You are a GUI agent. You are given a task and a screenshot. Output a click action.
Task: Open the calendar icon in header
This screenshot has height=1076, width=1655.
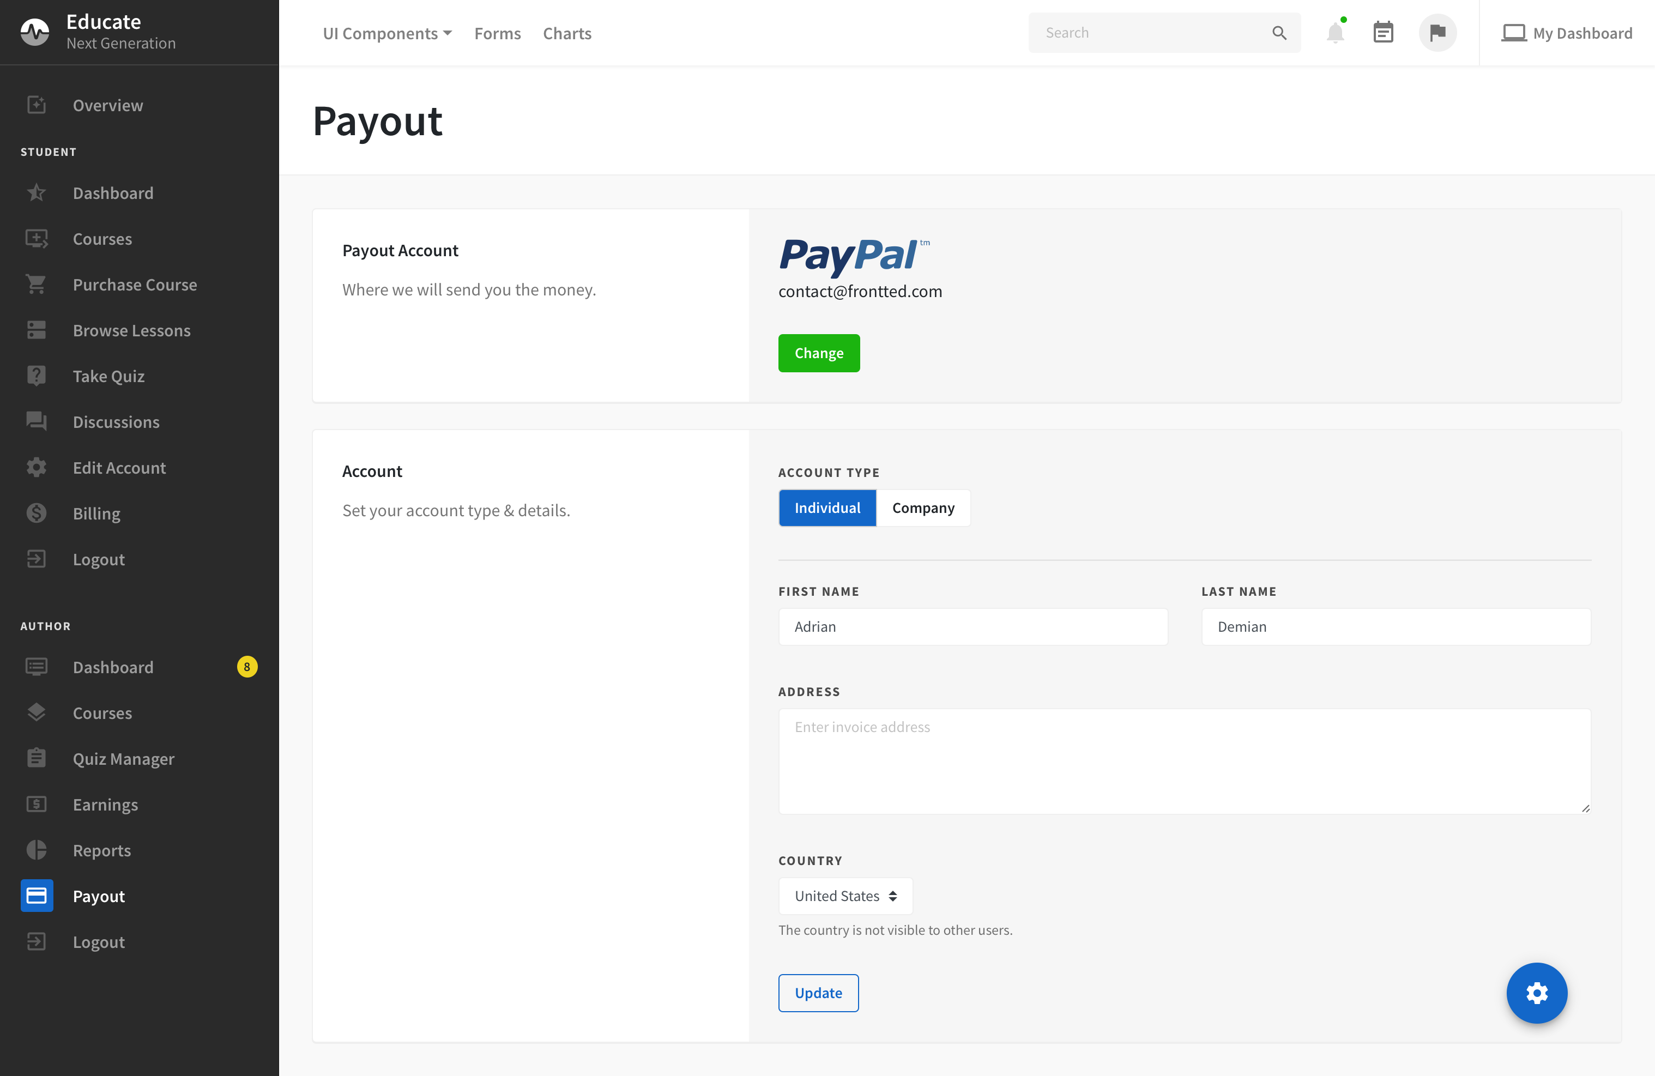(x=1383, y=33)
